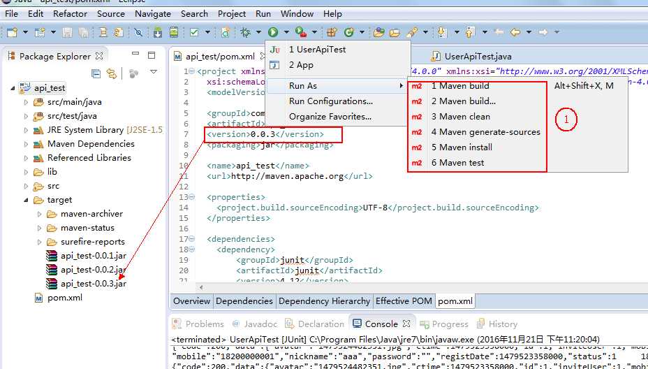648x369 pixels.
Task: Open the Window menu
Action: pyautogui.click(x=297, y=14)
